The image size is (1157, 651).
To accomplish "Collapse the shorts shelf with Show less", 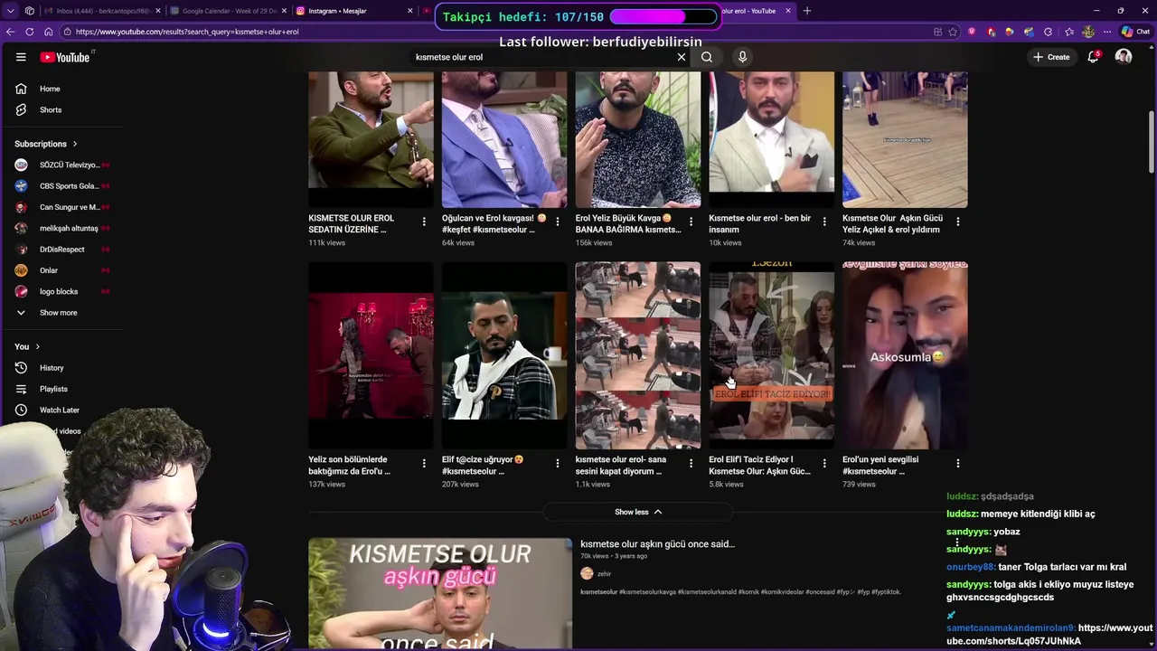I will [638, 512].
